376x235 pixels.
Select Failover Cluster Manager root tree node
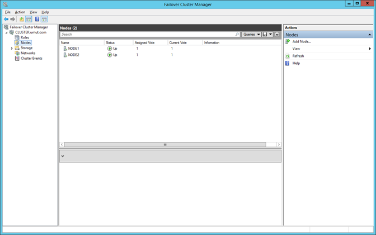tap(29, 27)
